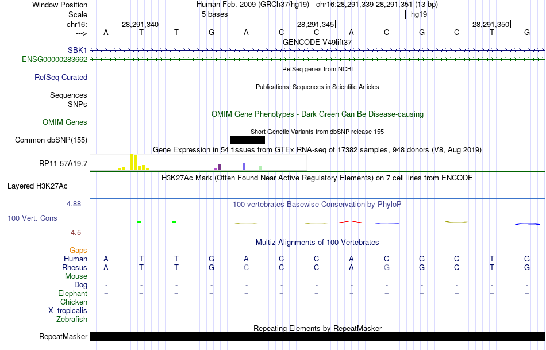This screenshot has width=546, height=350.
Task: Click the Chicken species label
Action: pos(74,302)
